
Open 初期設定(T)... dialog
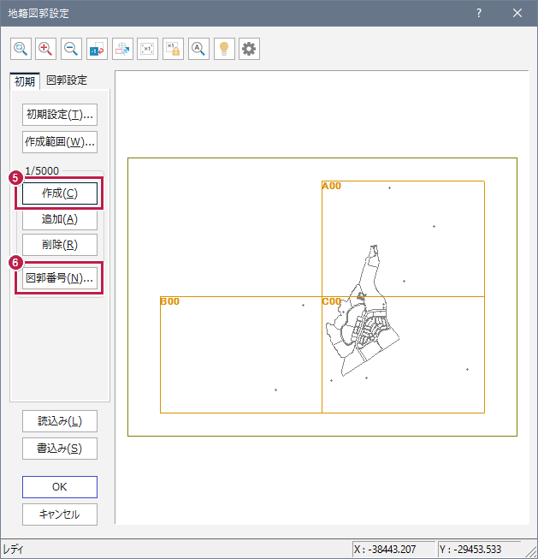[60, 115]
